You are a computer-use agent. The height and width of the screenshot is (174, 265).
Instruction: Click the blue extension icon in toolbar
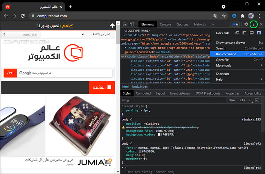click(234, 16)
